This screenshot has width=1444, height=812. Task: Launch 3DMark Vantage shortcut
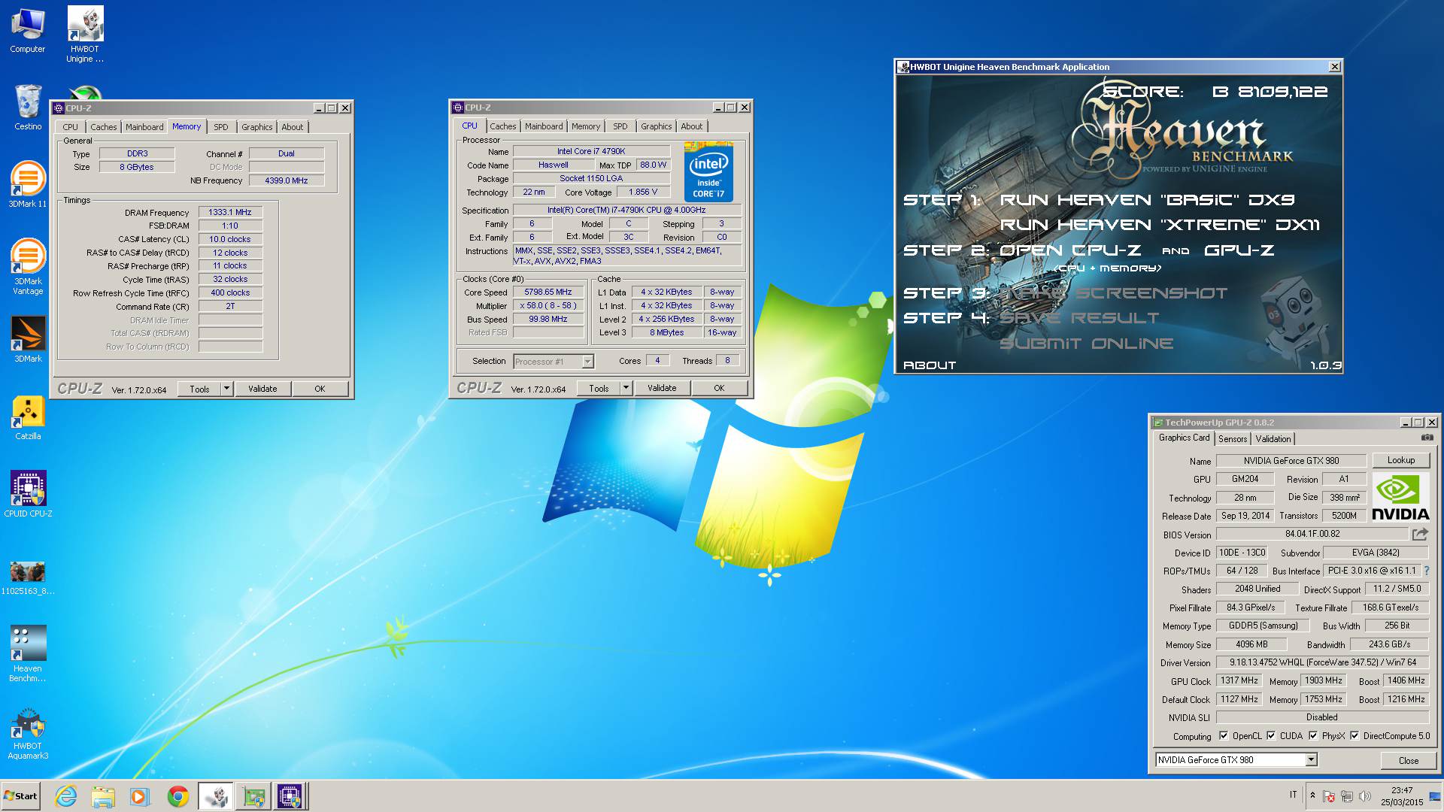click(x=28, y=266)
